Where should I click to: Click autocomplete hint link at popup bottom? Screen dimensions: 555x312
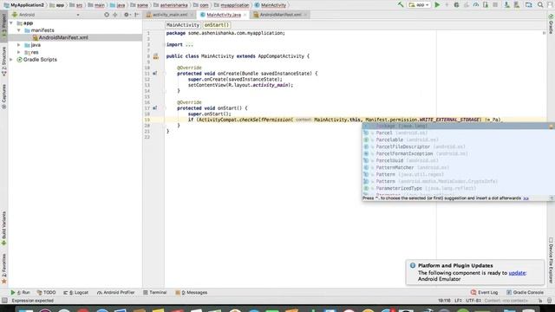526,198
